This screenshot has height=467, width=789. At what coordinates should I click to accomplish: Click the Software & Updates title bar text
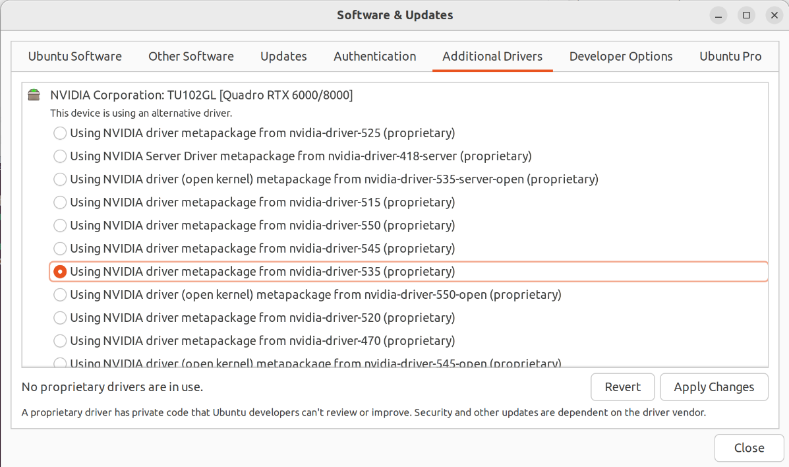coord(395,15)
